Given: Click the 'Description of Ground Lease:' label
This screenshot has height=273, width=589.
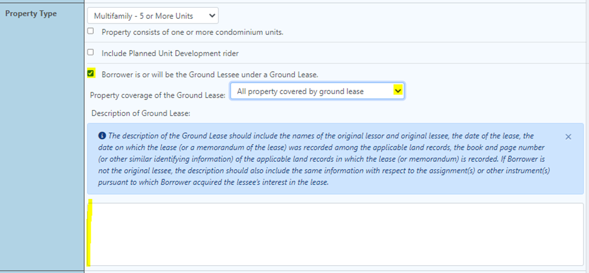Looking at the screenshot, I should coord(141,113).
